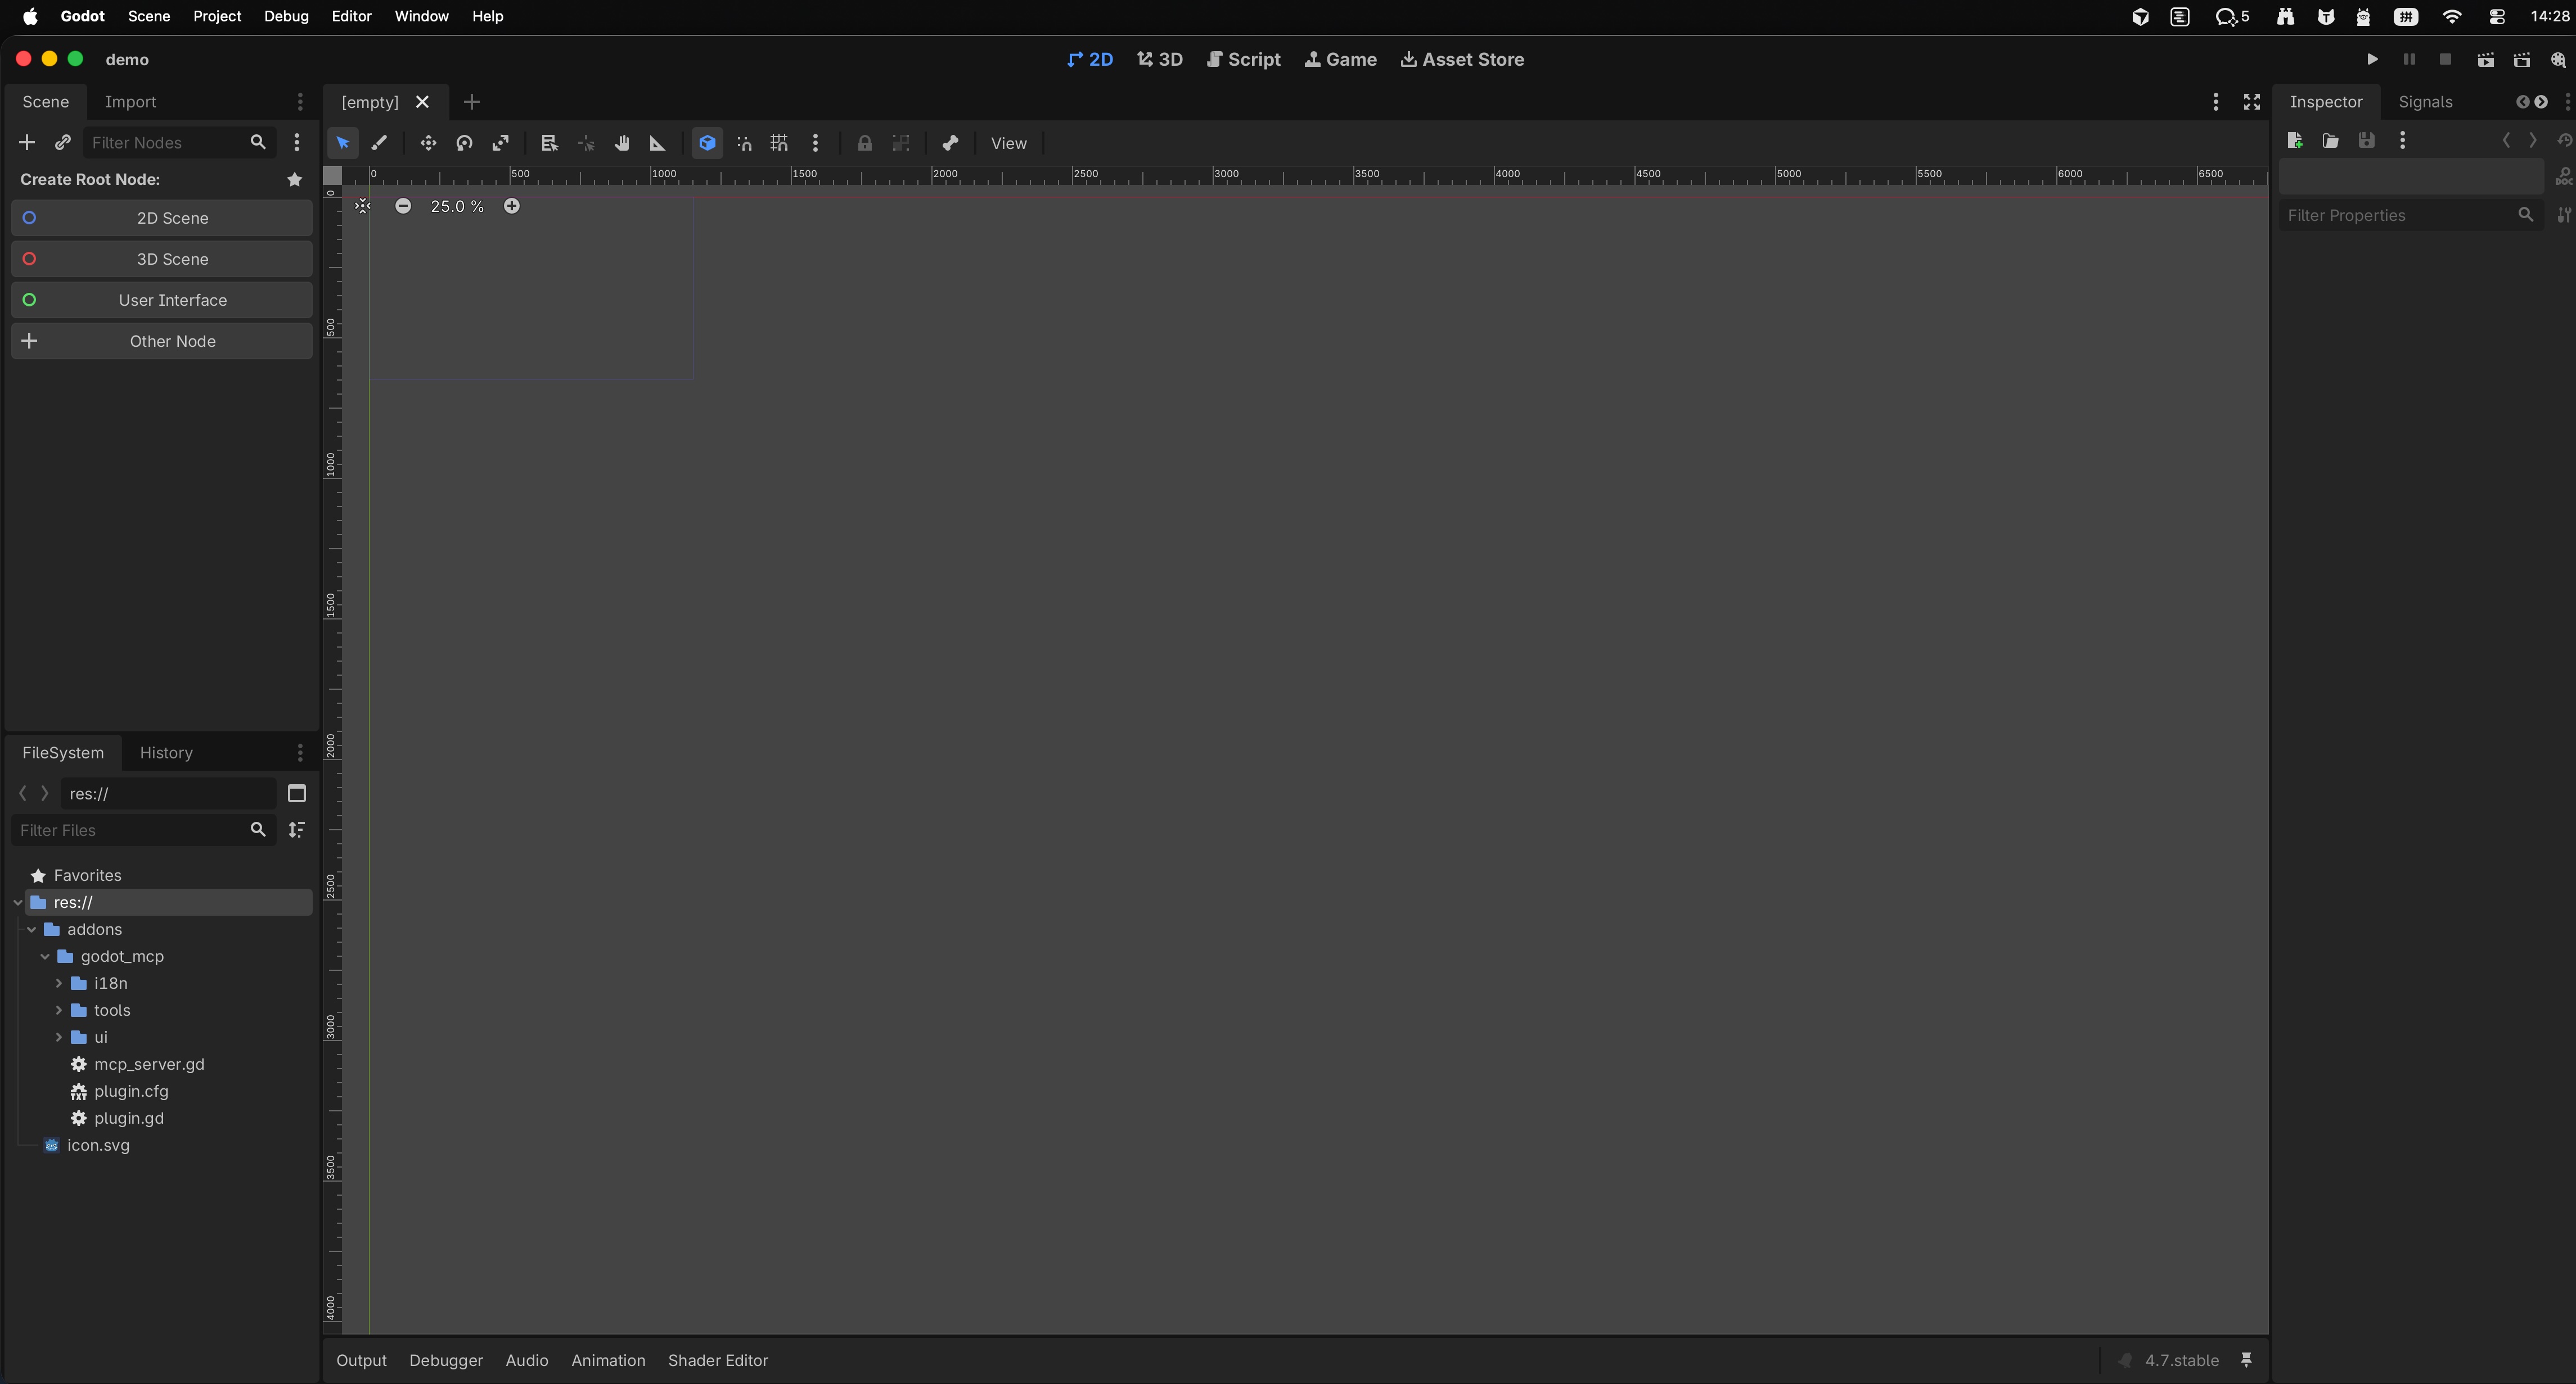2576x1384 pixels.
Task: Add a new child node
Action: click(27, 143)
